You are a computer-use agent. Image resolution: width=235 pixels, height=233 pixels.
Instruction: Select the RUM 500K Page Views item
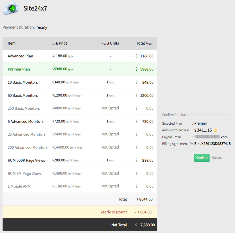point(26,160)
